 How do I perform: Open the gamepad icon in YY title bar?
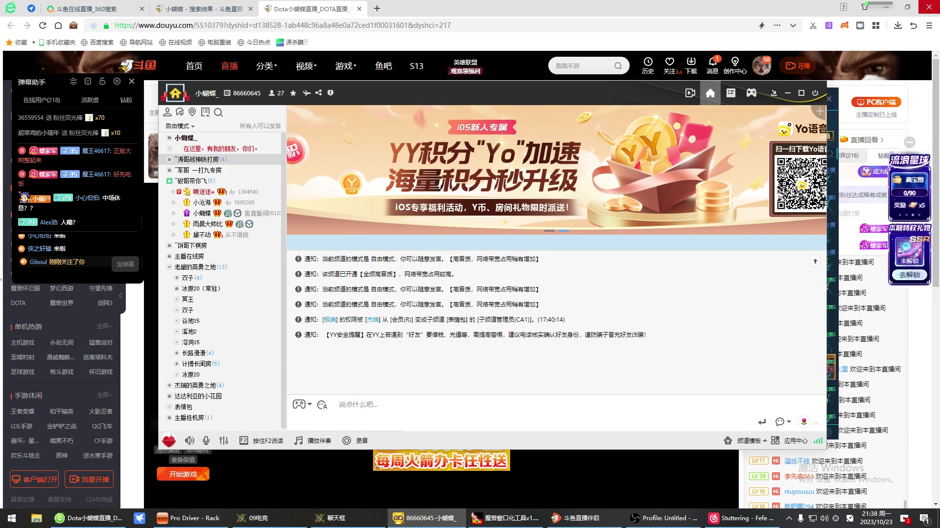(x=752, y=93)
